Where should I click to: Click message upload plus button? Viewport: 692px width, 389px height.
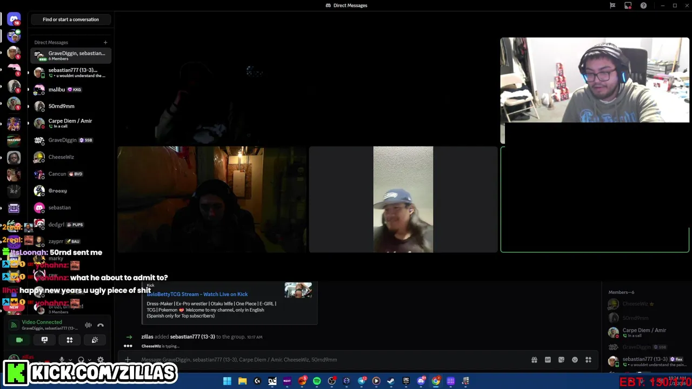(128, 360)
